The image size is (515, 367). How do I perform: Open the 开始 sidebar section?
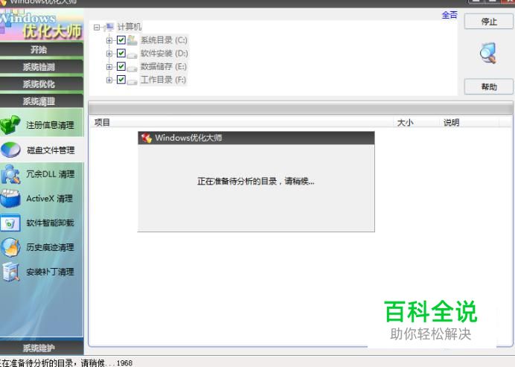coord(42,50)
